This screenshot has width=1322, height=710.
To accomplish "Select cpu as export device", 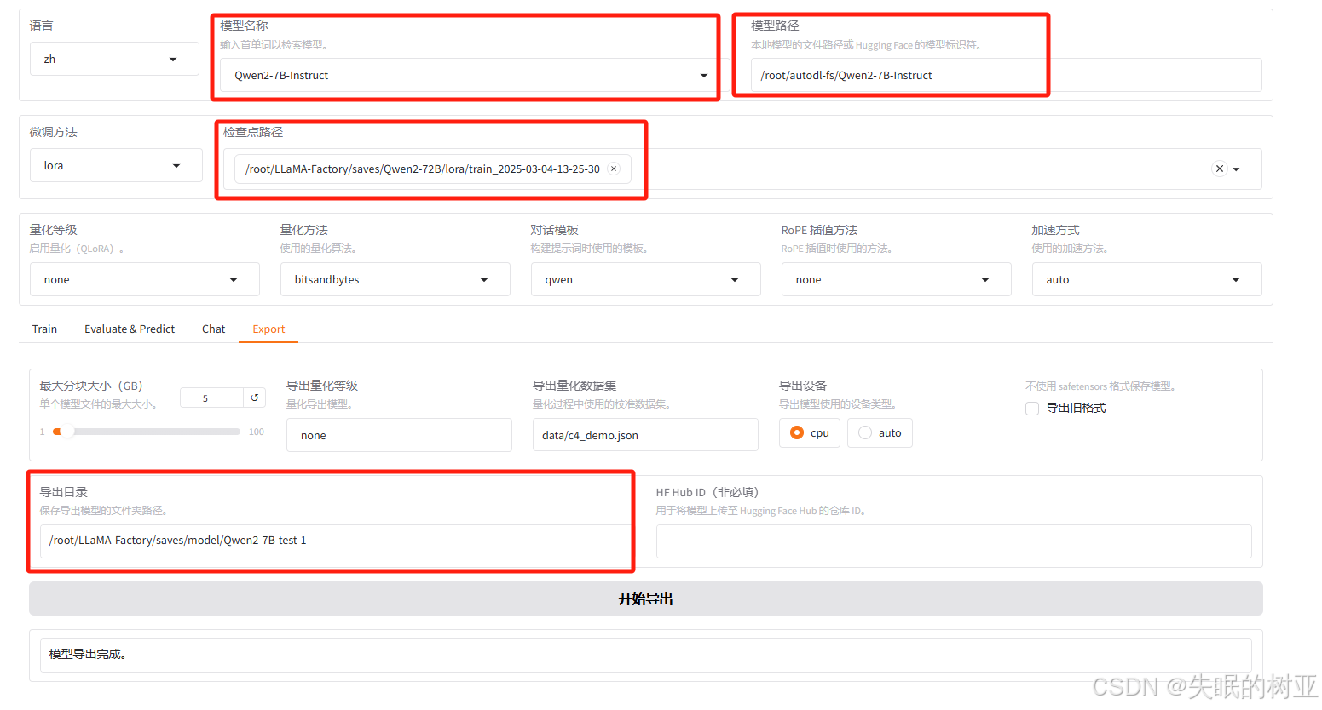I will pyautogui.click(x=810, y=432).
